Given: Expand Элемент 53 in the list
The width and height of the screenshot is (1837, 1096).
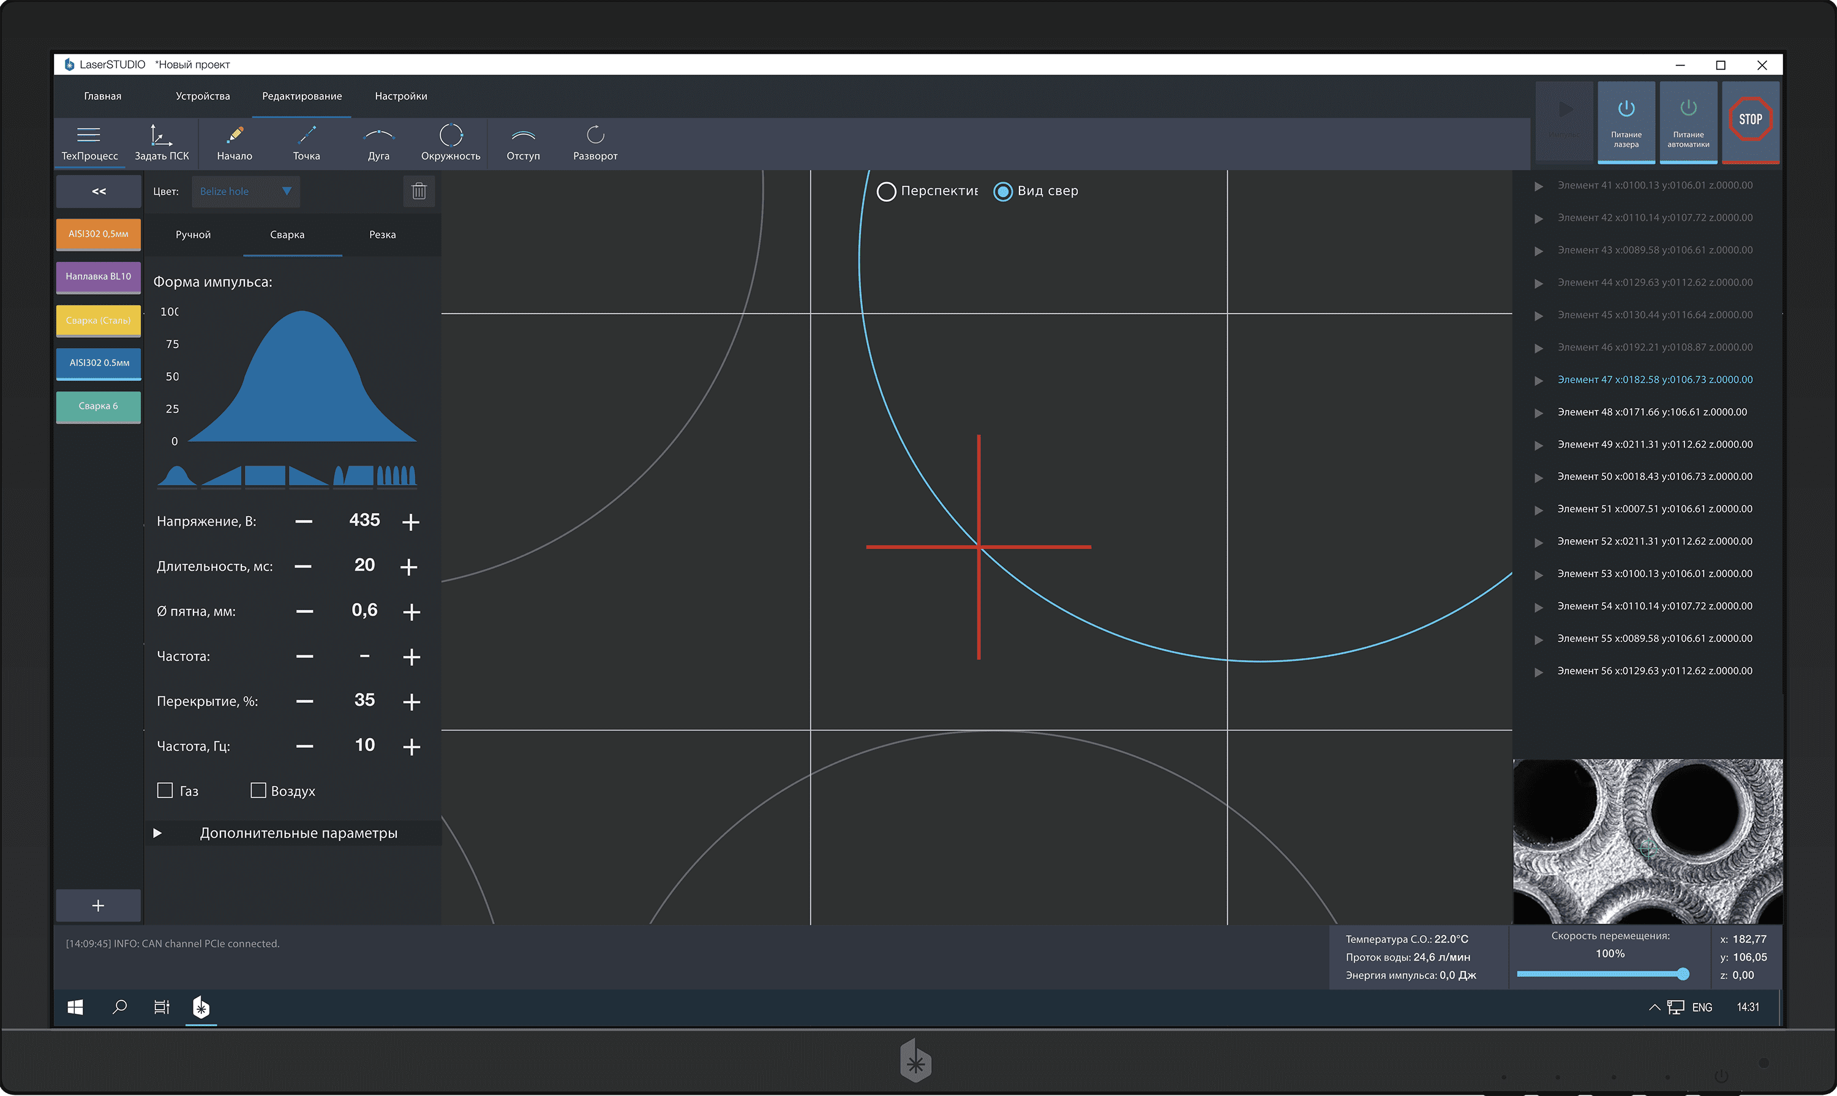Looking at the screenshot, I should click(x=1538, y=575).
